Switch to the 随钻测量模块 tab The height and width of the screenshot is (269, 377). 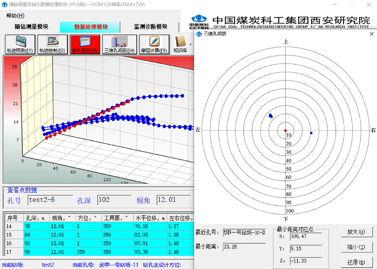(x=31, y=27)
